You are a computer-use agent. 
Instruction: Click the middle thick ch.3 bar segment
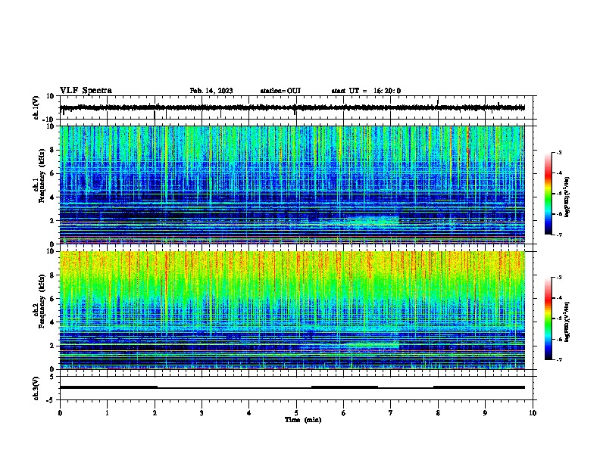coord(345,387)
